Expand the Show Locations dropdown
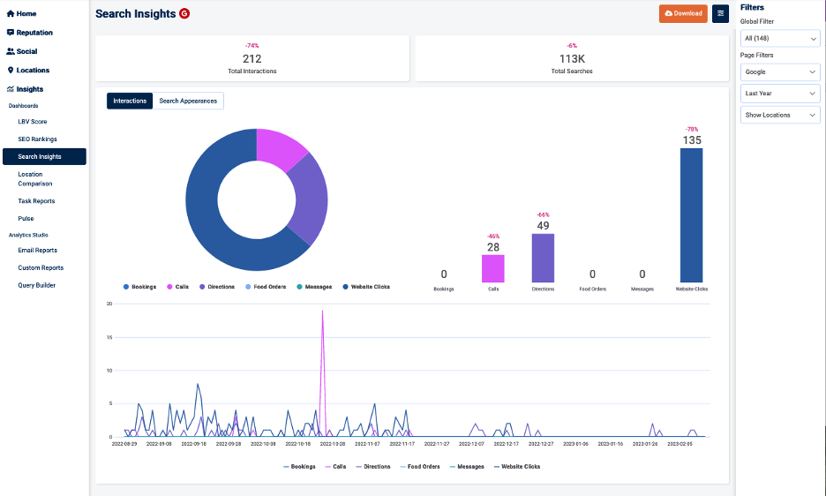This screenshot has height=496, width=826. click(780, 115)
